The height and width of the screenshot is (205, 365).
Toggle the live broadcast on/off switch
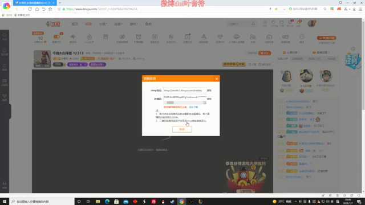pos(56,36)
